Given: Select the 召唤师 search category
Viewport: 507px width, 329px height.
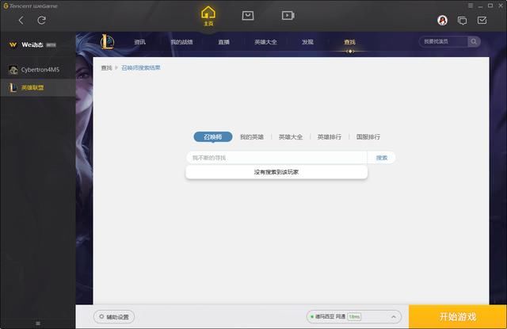Looking at the screenshot, I should pos(213,137).
